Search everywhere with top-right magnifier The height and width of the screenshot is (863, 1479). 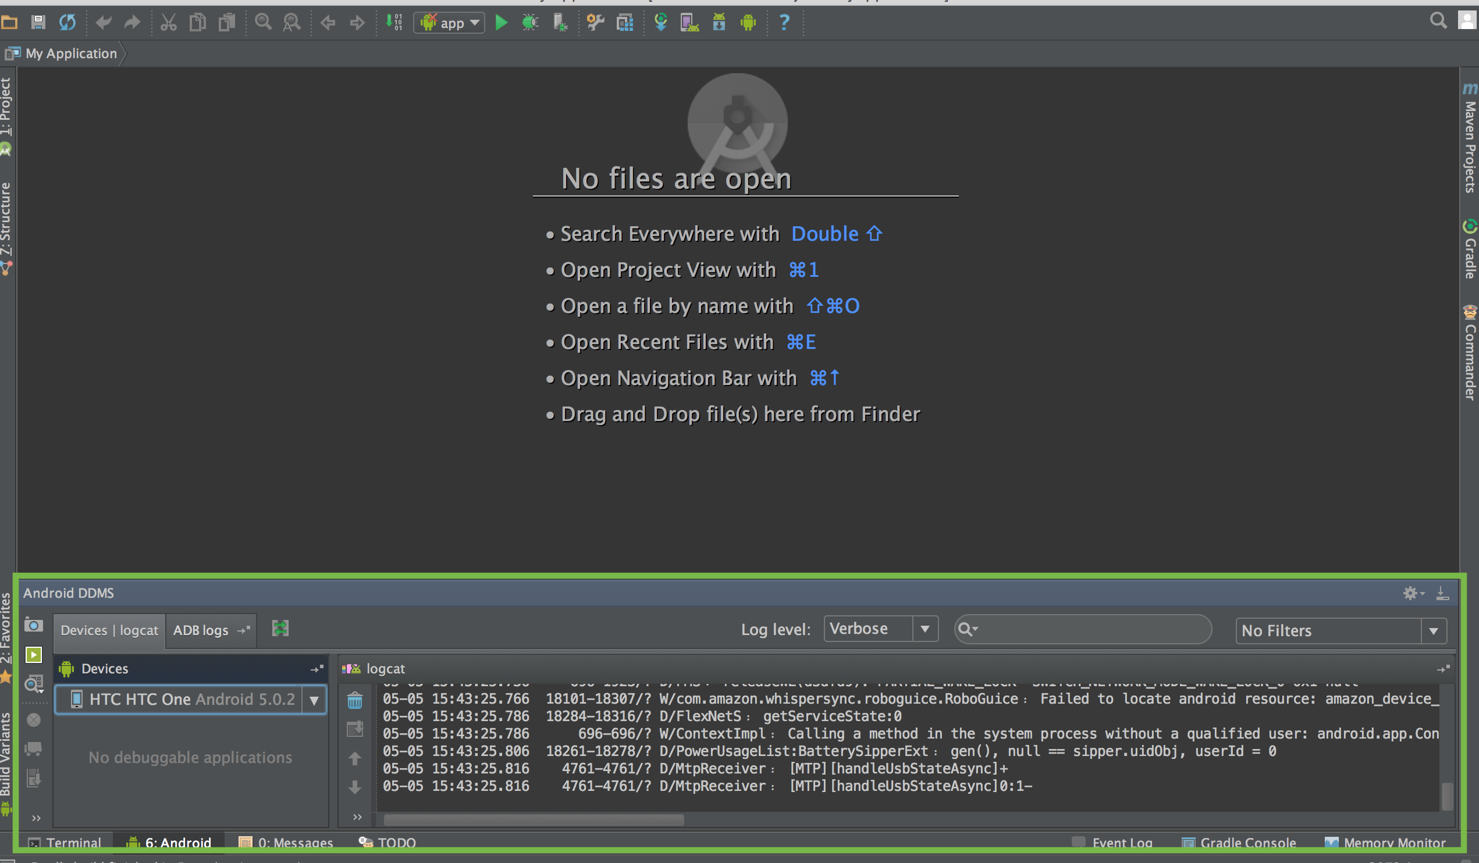click(1438, 20)
